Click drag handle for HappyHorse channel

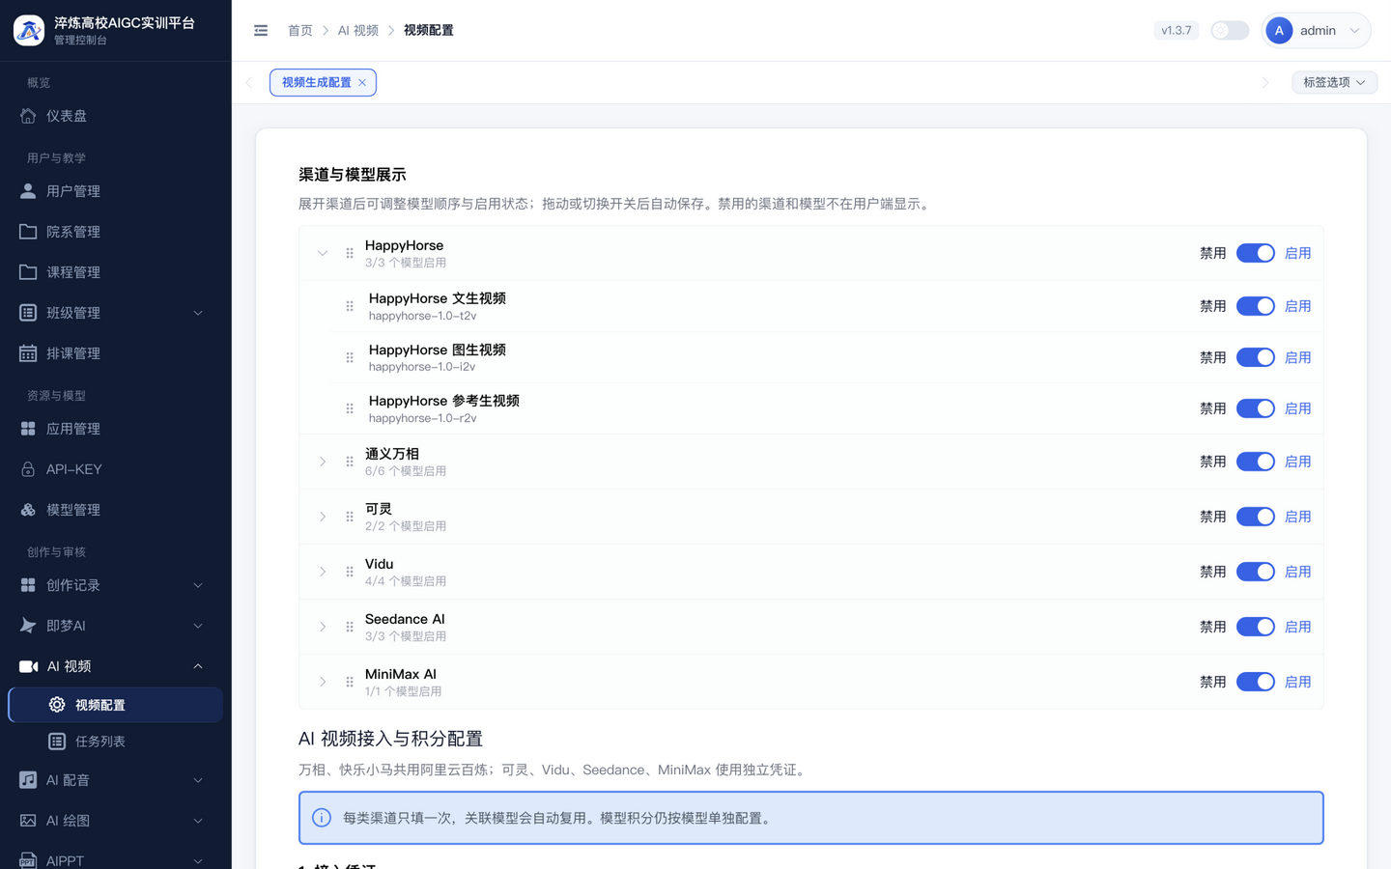(350, 253)
